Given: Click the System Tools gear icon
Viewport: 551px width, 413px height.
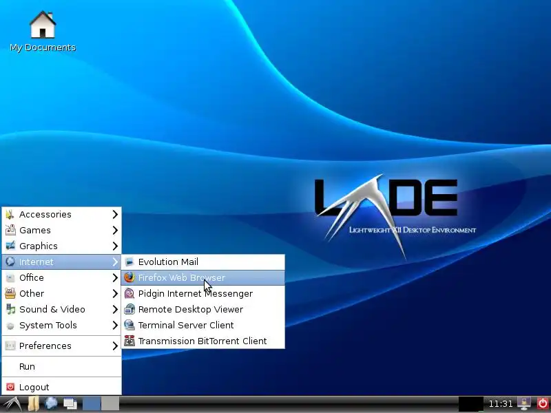Looking at the screenshot, I should point(10,326).
